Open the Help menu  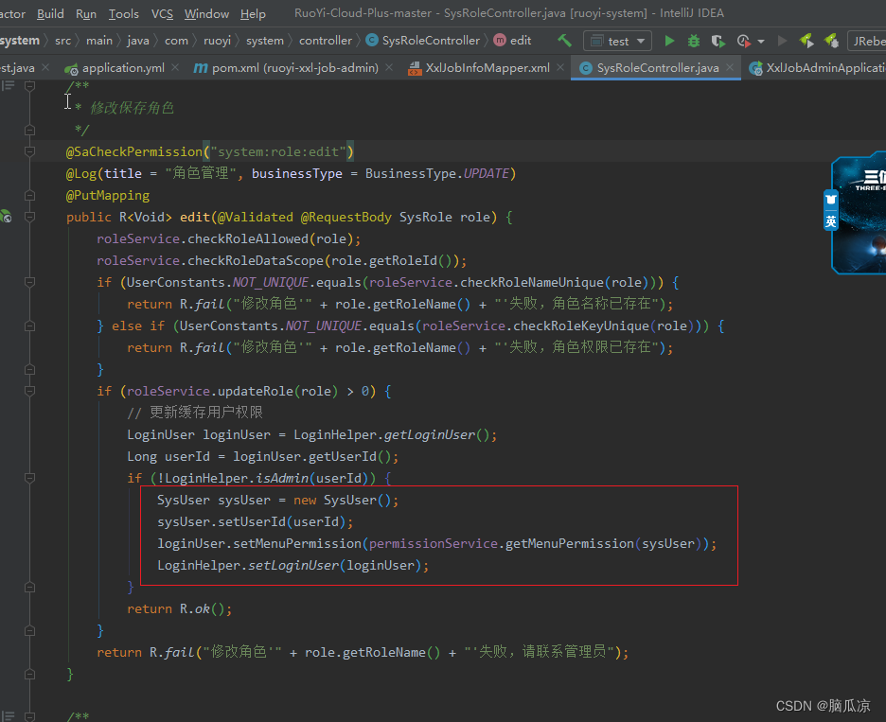[253, 13]
